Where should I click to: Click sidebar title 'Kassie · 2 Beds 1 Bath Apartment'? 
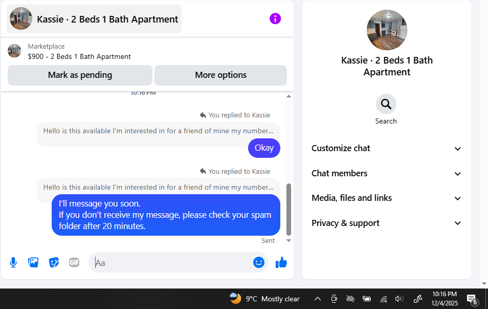point(387,66)
